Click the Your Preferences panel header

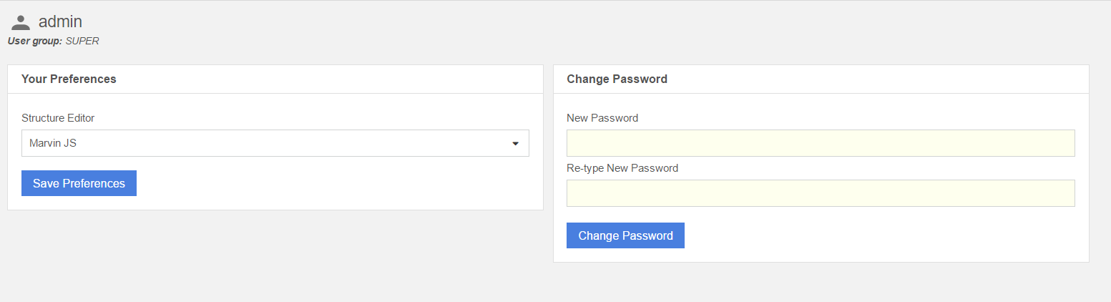(69, 79)
